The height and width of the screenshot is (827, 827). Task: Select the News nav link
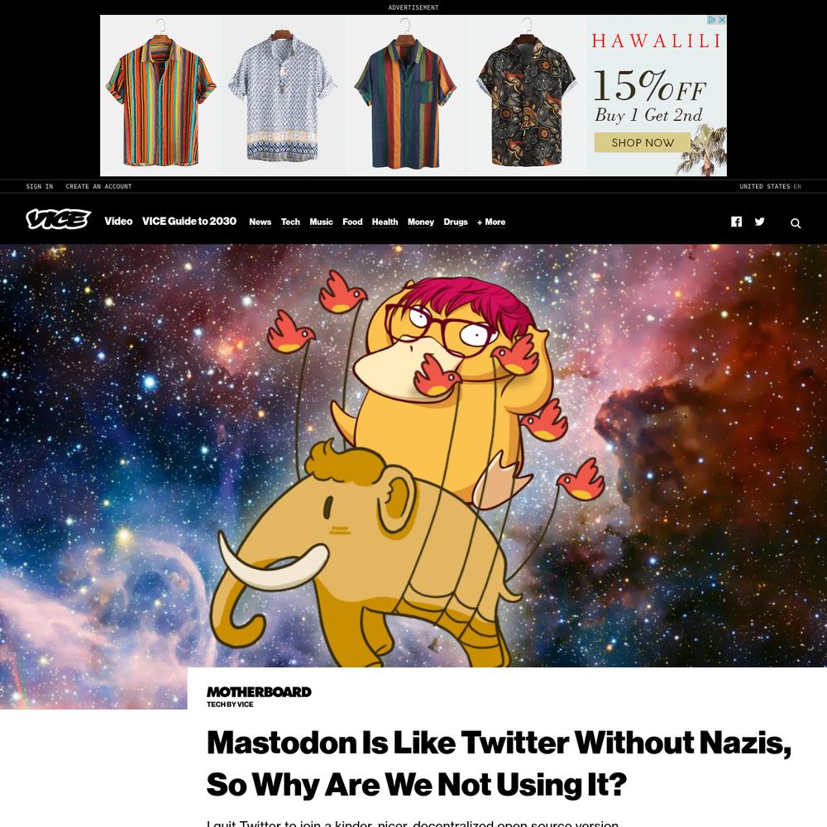click(260, 222)
